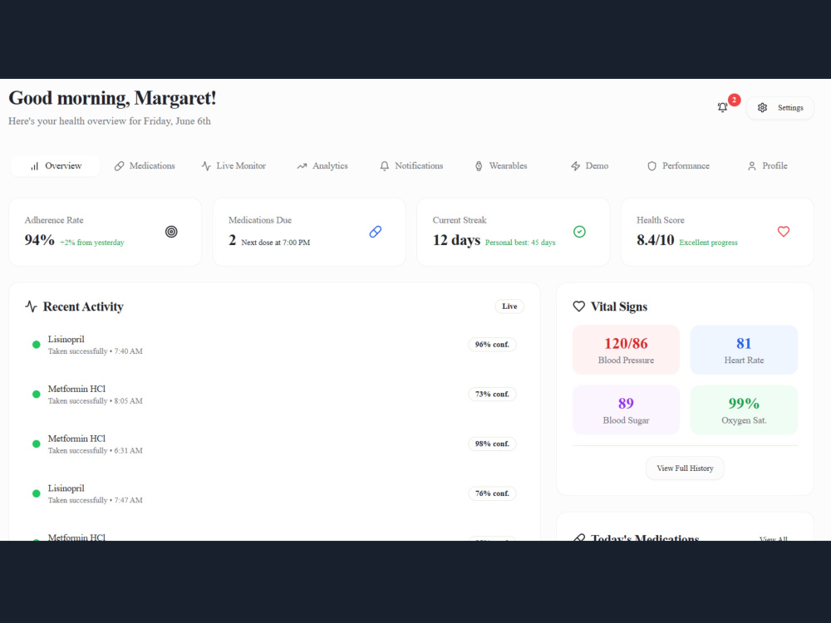831x623 pixels.
Task: Click the Recent Activity pulse icon
Action: [31, 307]
